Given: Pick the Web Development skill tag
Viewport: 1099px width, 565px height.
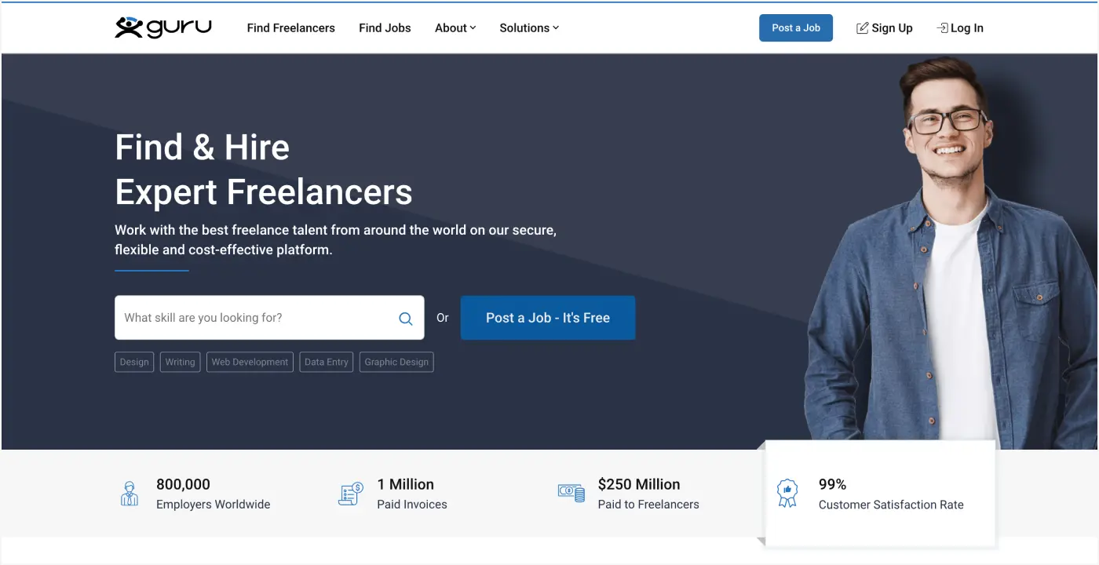Looking at the screenshot, I should point(250,362).
